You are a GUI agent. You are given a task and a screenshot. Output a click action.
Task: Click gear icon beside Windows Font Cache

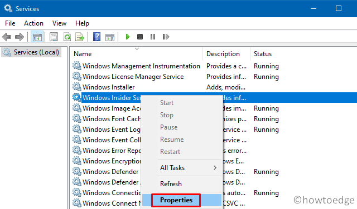[77, 119]
